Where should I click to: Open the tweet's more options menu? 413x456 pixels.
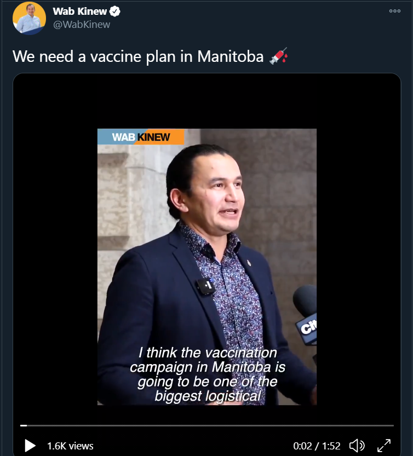pyautogui.click(x=394, y=11)
